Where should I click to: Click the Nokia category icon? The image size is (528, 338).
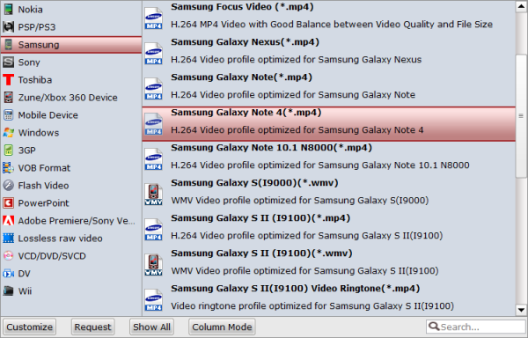click(9, 10)
